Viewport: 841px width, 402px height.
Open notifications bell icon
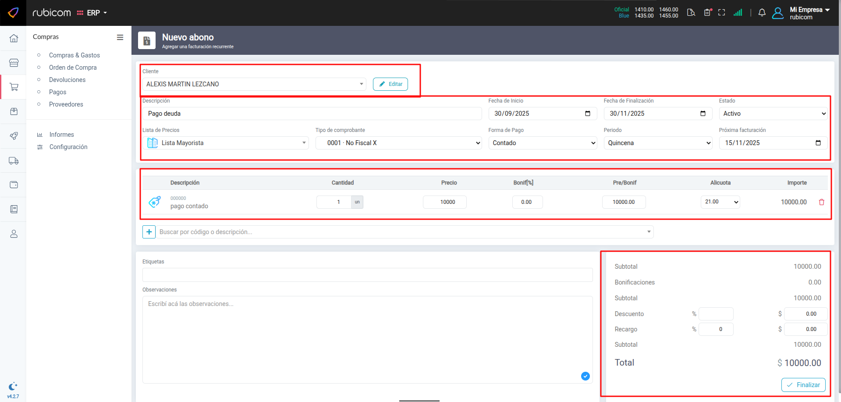point(762,13)
